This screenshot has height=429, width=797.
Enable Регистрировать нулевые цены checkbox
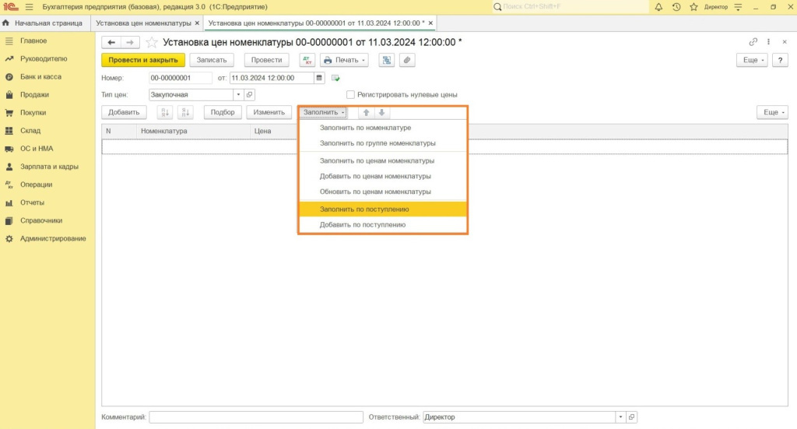[350, 95]
